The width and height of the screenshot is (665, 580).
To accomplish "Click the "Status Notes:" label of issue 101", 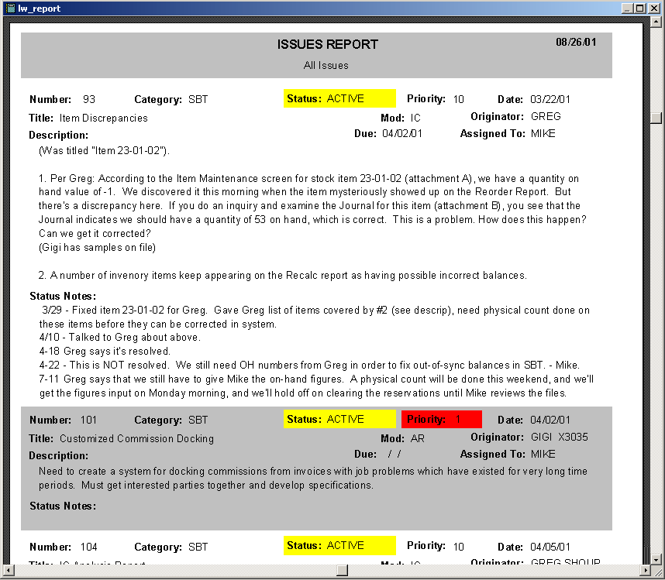I will [x=63, y=506].
